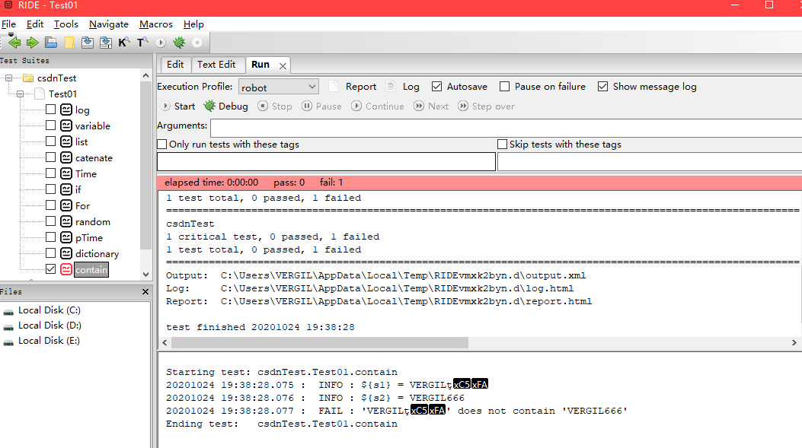The width and height of the screenshot is (802, 448).
Task: Close the Files panel
Action: pyautogui.click(x=145, y=291)
